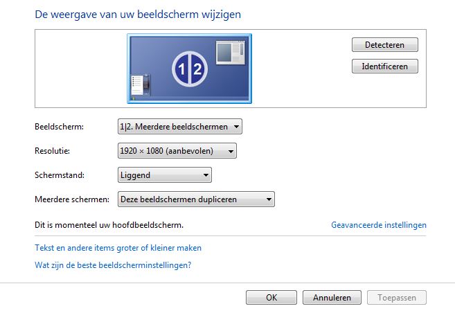
Task: Open the Schermstand dropdown showing Liggend
Action: pyautogui.click(x=165, y=175)
